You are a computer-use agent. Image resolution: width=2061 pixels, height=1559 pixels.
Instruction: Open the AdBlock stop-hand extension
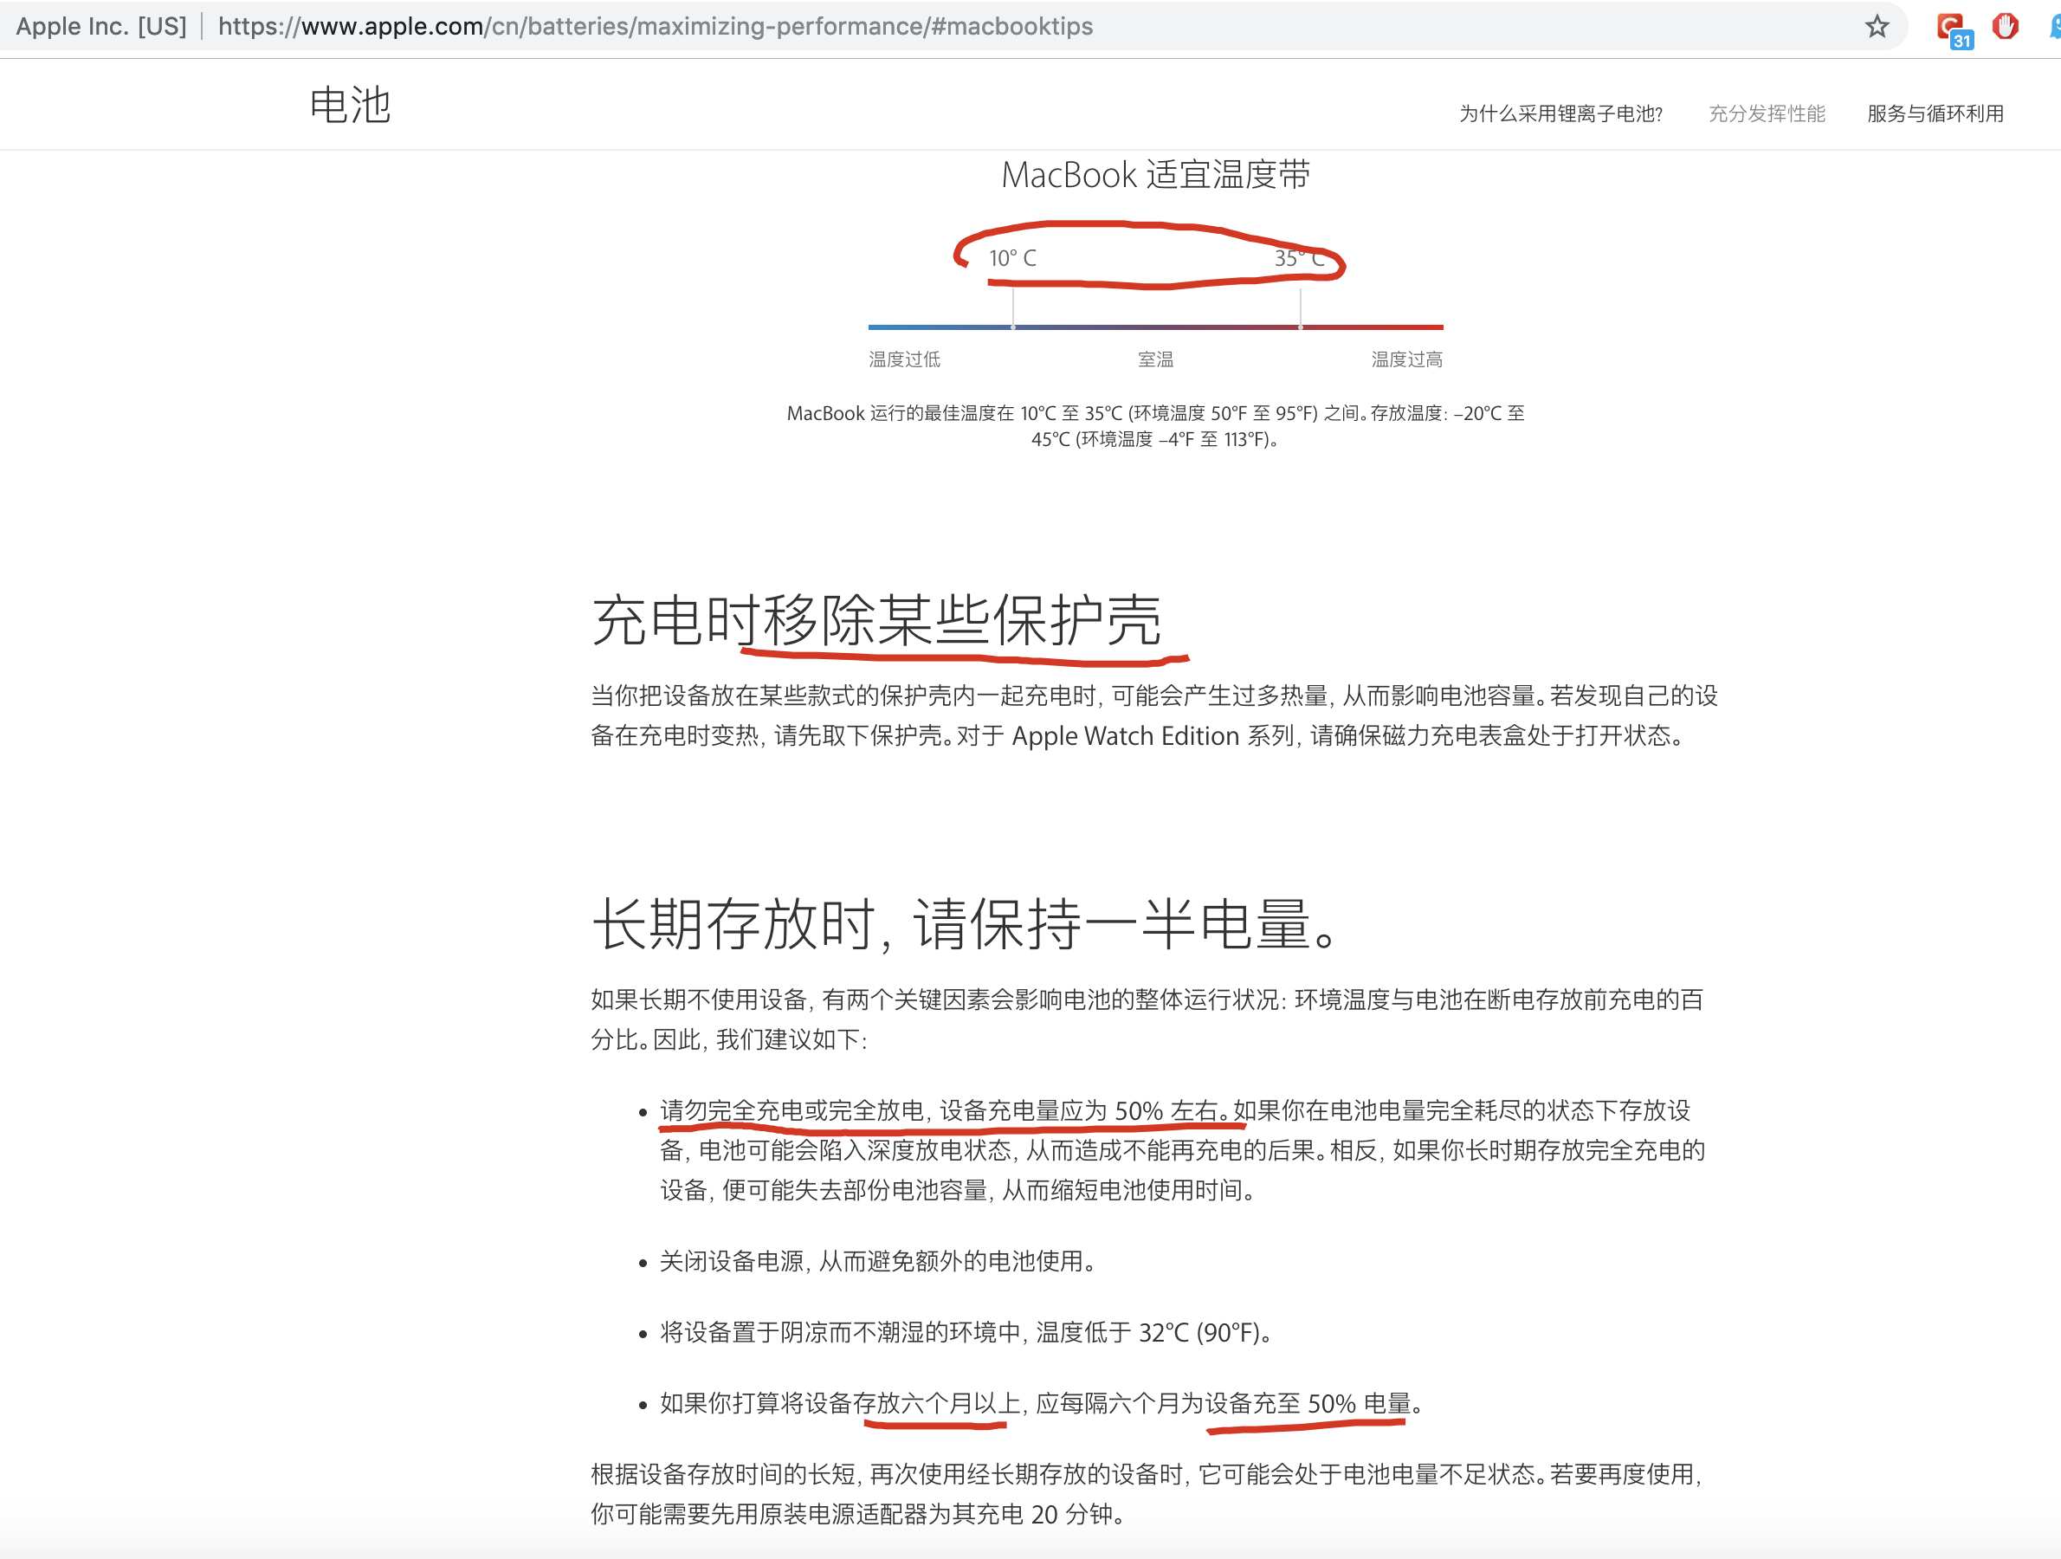pos(2004,26)
